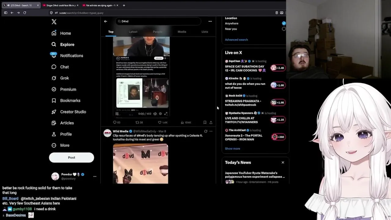The image size is (391, 220).
Task: Click Show more under Live on X
Action: tap(232, 149)
